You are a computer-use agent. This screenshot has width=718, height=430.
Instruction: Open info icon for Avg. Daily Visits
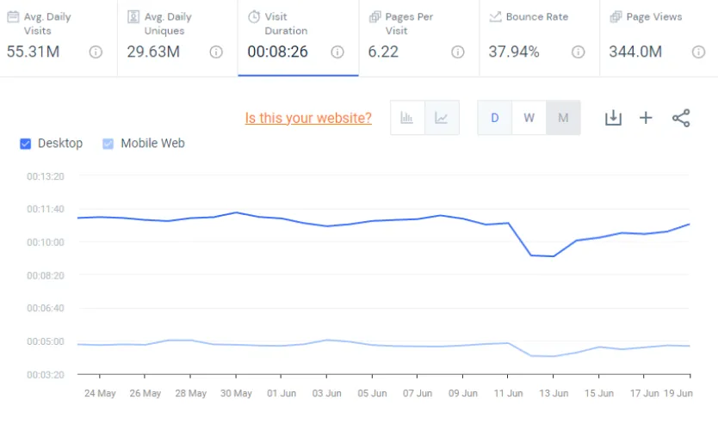(96, 52)
